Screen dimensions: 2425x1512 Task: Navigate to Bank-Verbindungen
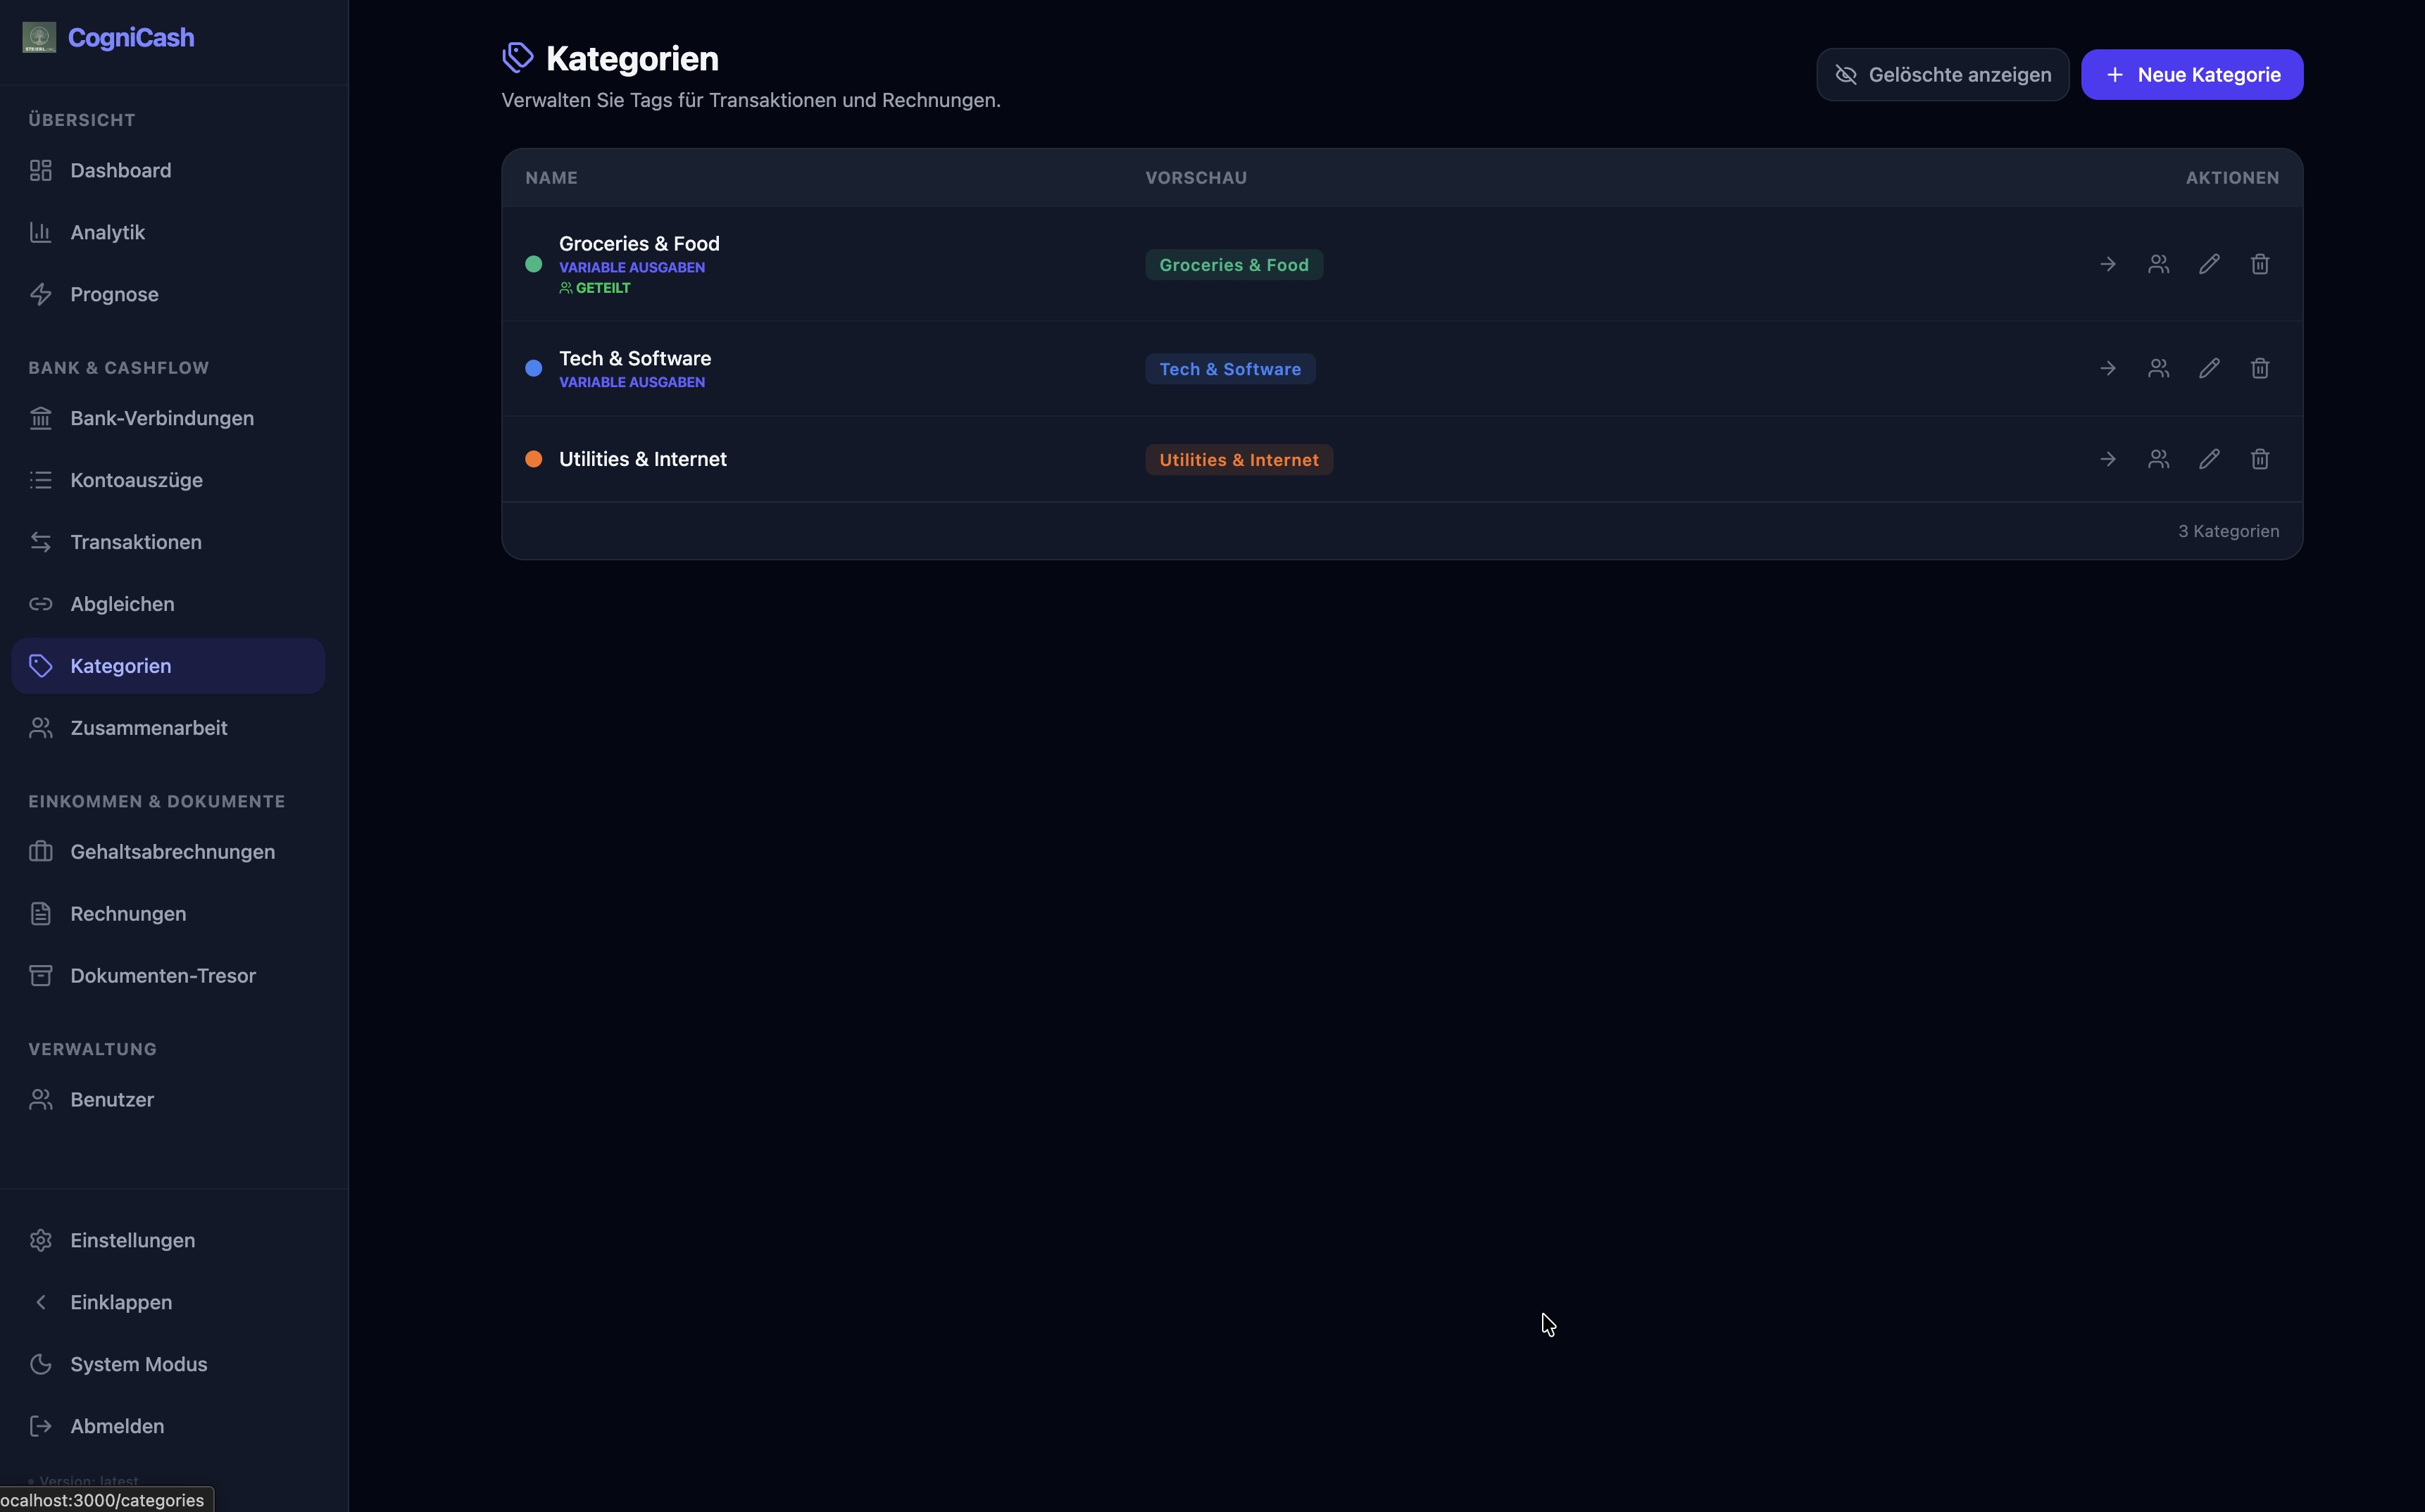(x=168, y=418)
